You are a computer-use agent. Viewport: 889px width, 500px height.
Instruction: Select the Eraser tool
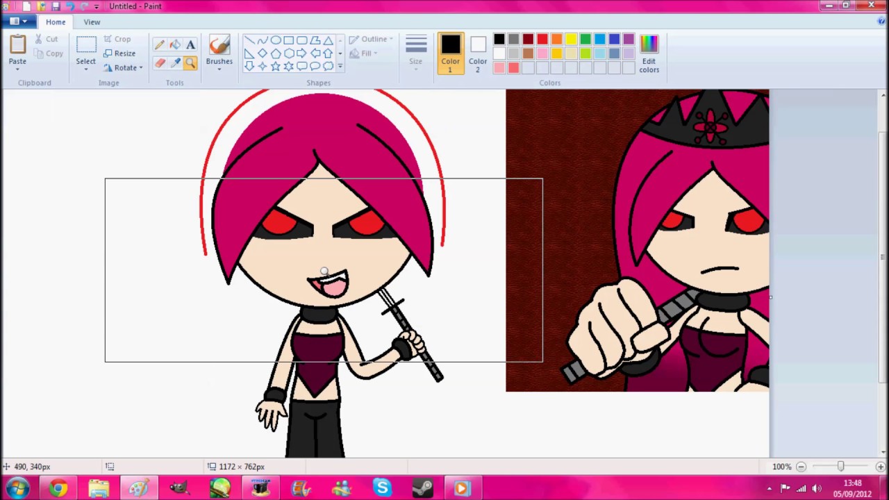point(160,63)
